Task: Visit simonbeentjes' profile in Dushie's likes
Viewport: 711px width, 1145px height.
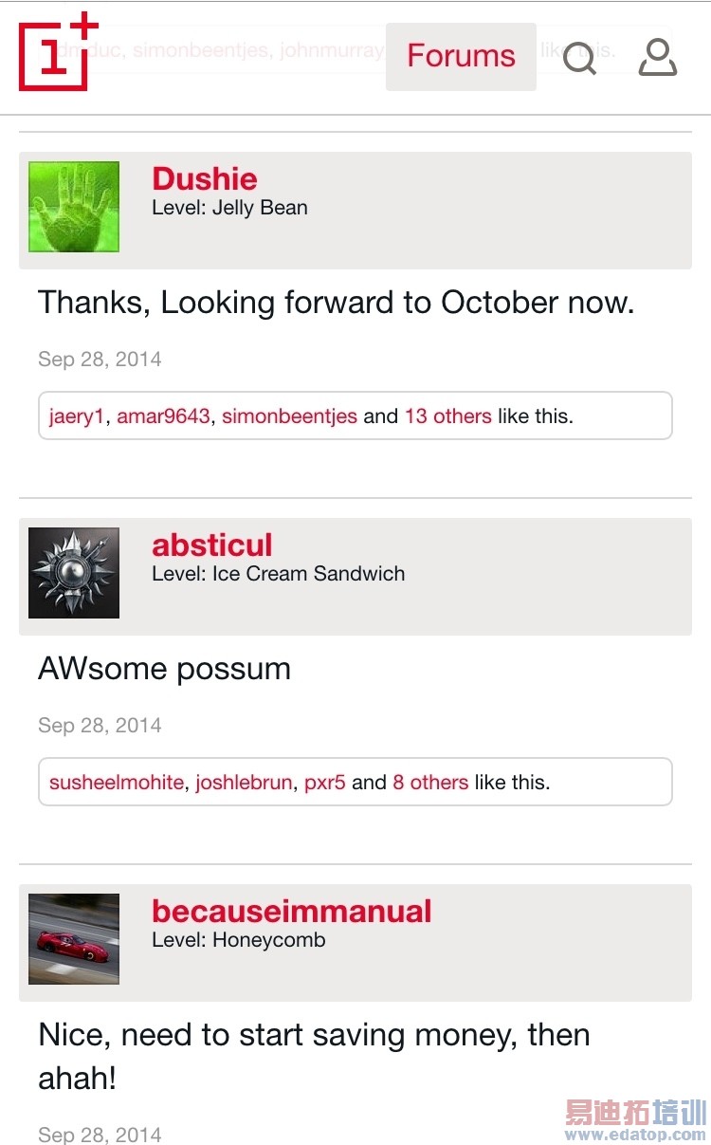Action: 289,416
